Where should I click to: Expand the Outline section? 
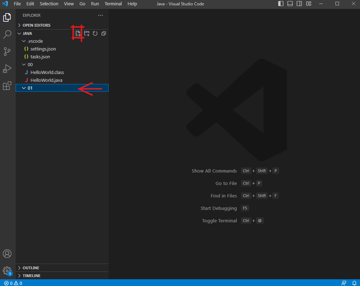coord(31,268)
